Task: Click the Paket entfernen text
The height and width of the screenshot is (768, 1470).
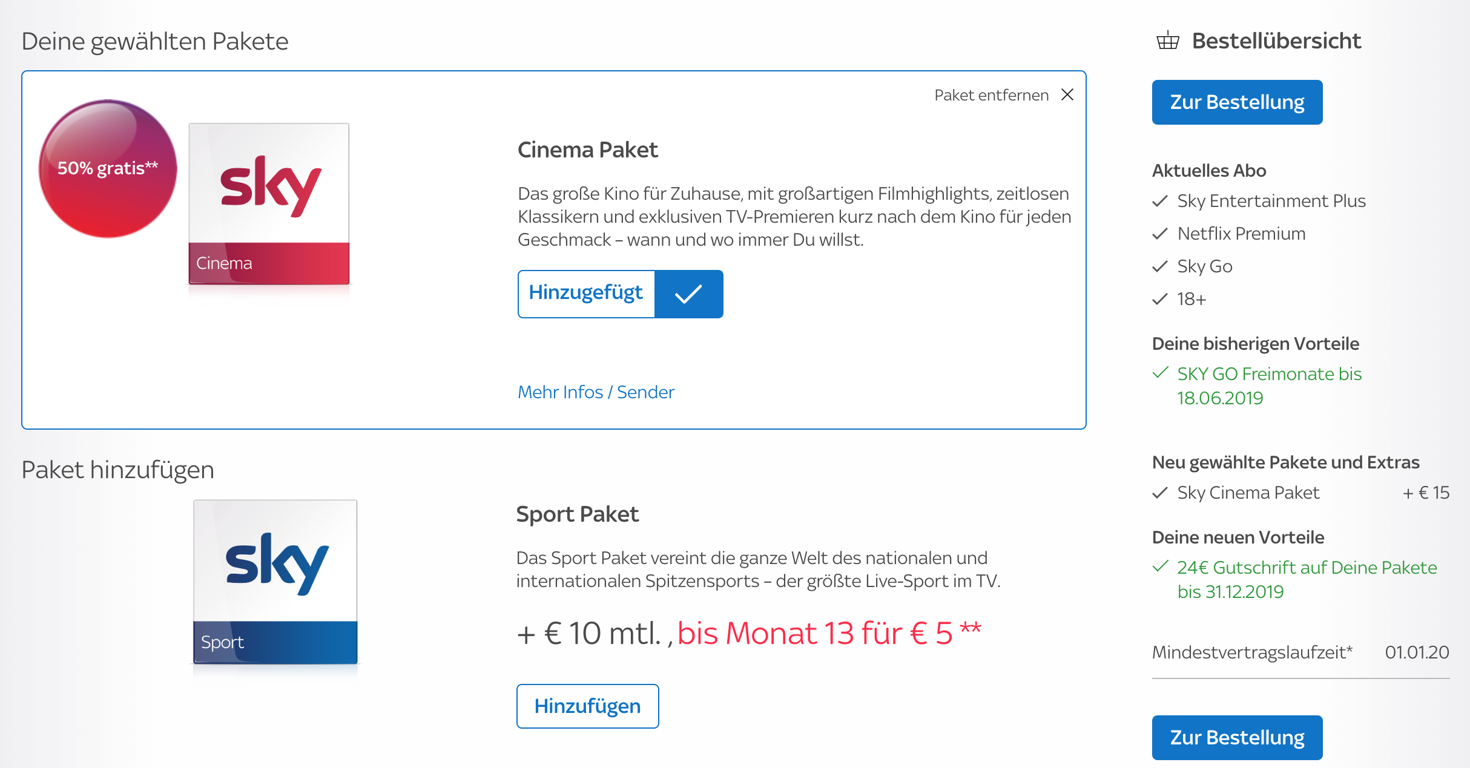Action: coord(991,95)
